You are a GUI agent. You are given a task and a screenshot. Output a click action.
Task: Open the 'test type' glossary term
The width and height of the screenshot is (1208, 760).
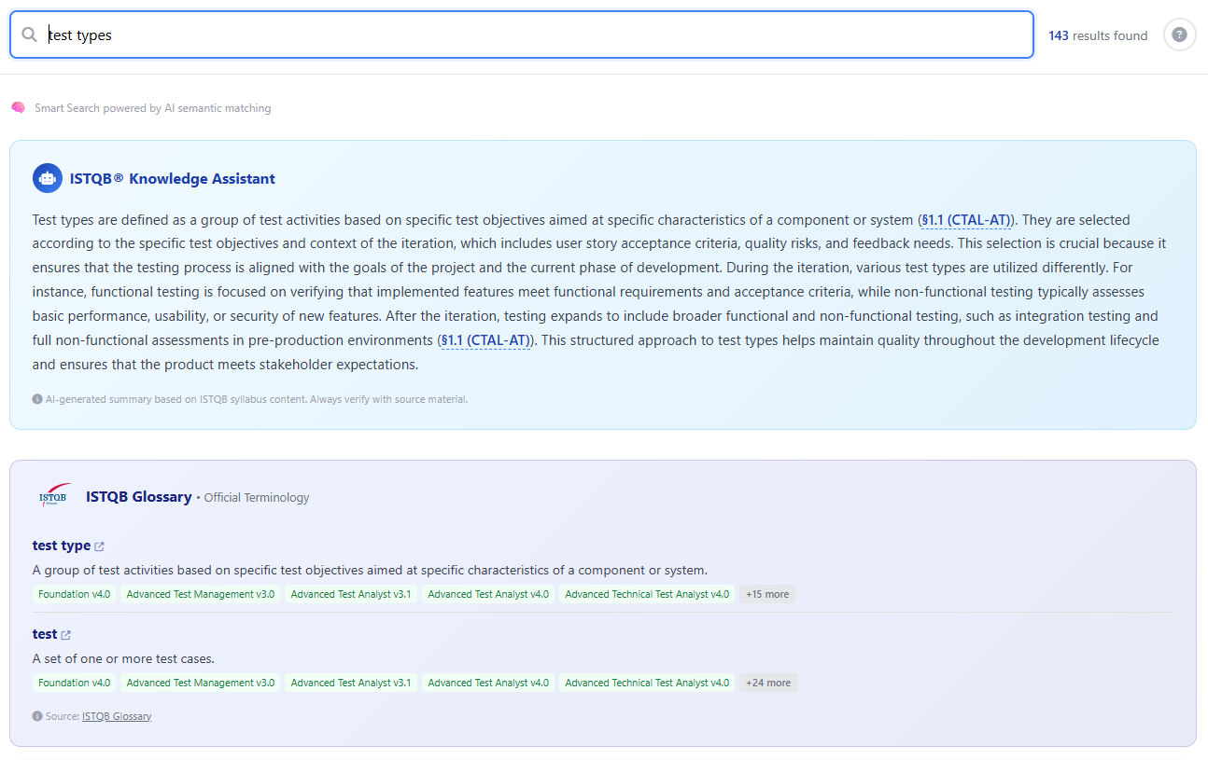[62, 546]
